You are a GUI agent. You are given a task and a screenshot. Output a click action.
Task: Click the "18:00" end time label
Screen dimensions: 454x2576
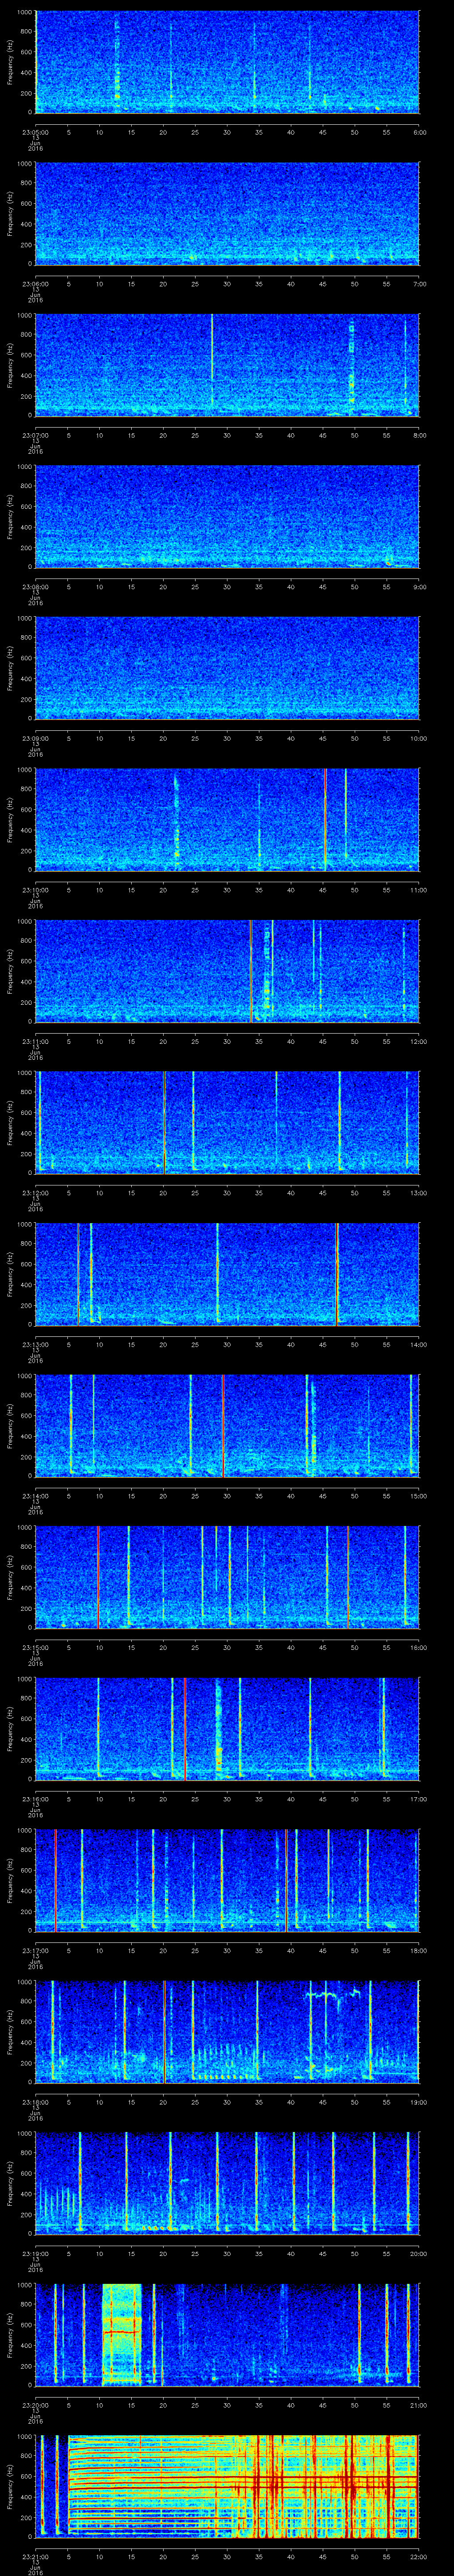pos(419,1950)
